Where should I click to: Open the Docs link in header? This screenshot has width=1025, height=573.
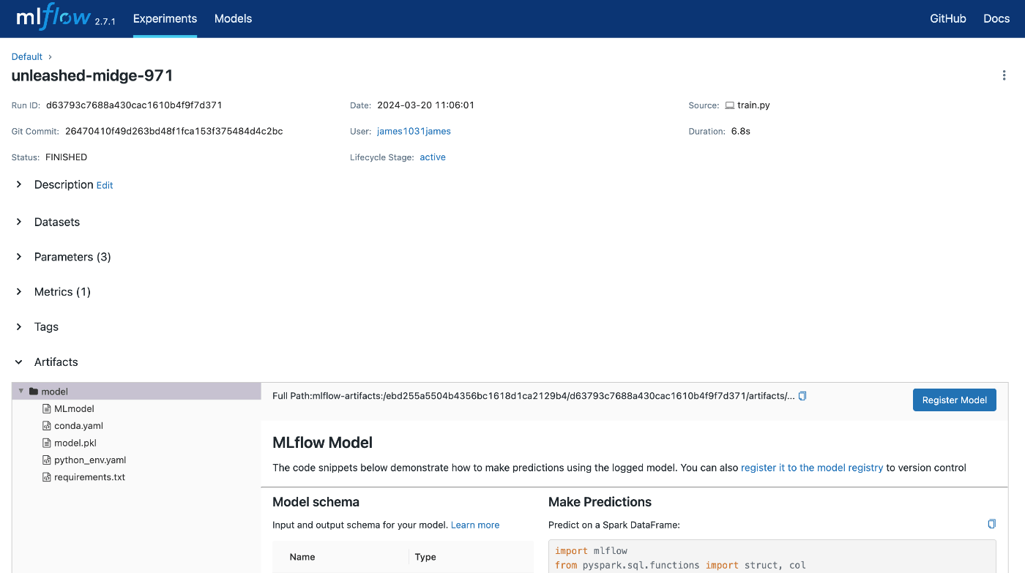click(x=996, y=19)
